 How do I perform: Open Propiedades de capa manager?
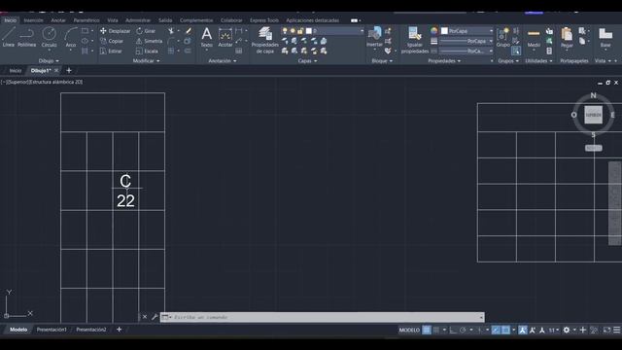click(x=265, y=40)
